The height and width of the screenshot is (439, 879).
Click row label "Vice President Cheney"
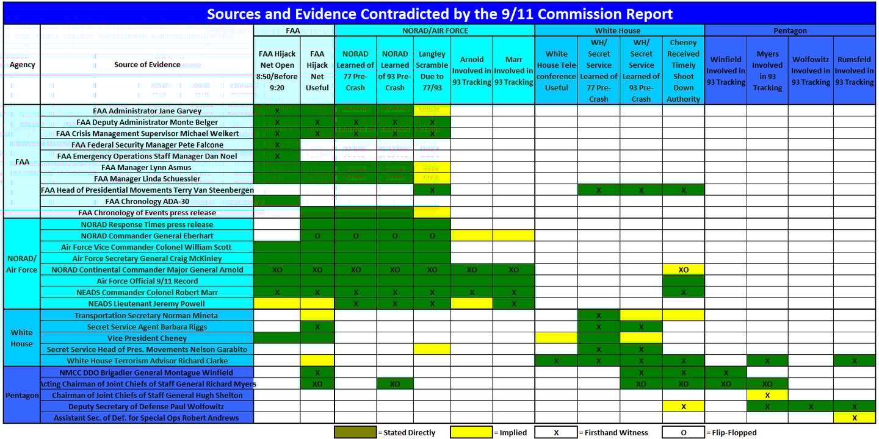147,338
